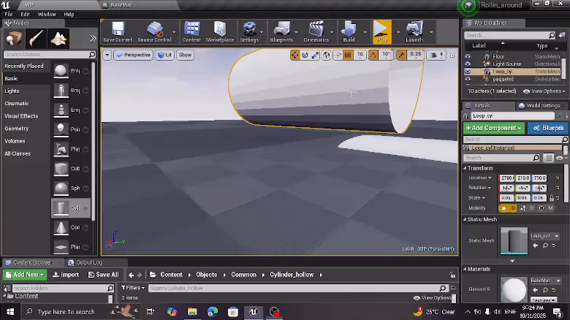Image resolution: width=570 pixels, height=320 pixels.
Task: Open File menu
Action: point(8,14)
